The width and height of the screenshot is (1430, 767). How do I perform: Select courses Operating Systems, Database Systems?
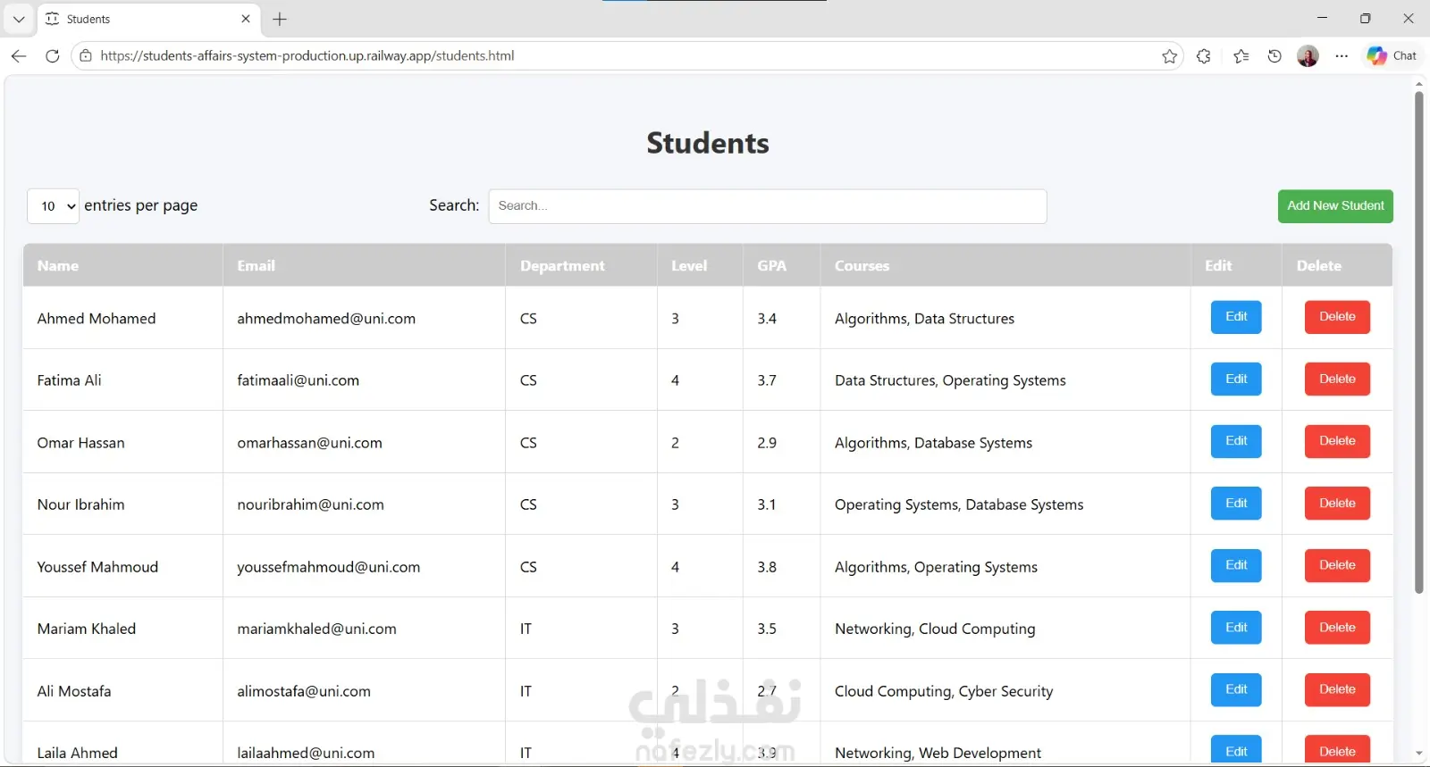pyautogui.click(x=959, y=504)
